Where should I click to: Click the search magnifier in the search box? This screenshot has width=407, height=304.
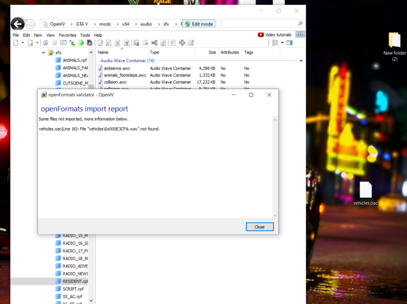tap(300, 23)
